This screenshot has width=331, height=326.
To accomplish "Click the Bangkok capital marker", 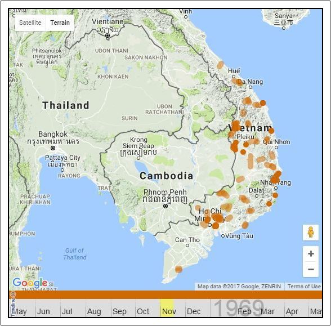I will click(x=53, y=148).
